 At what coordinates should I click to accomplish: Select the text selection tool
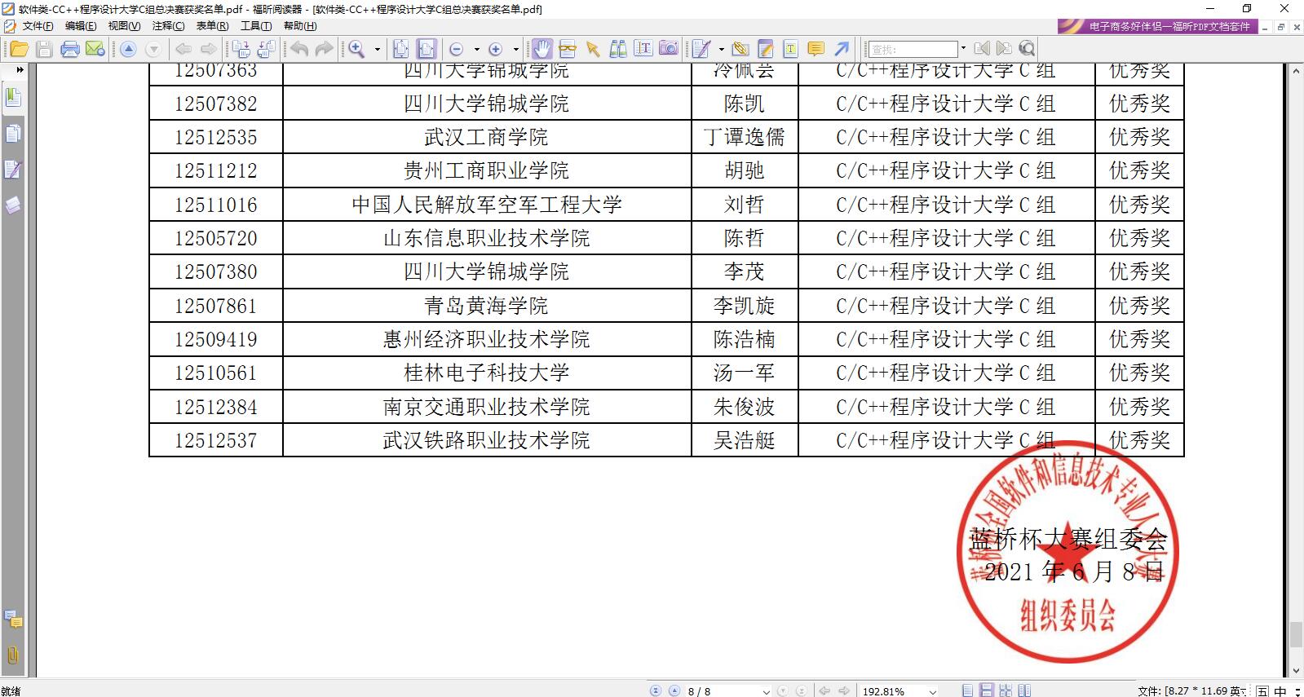pos(643,49)
